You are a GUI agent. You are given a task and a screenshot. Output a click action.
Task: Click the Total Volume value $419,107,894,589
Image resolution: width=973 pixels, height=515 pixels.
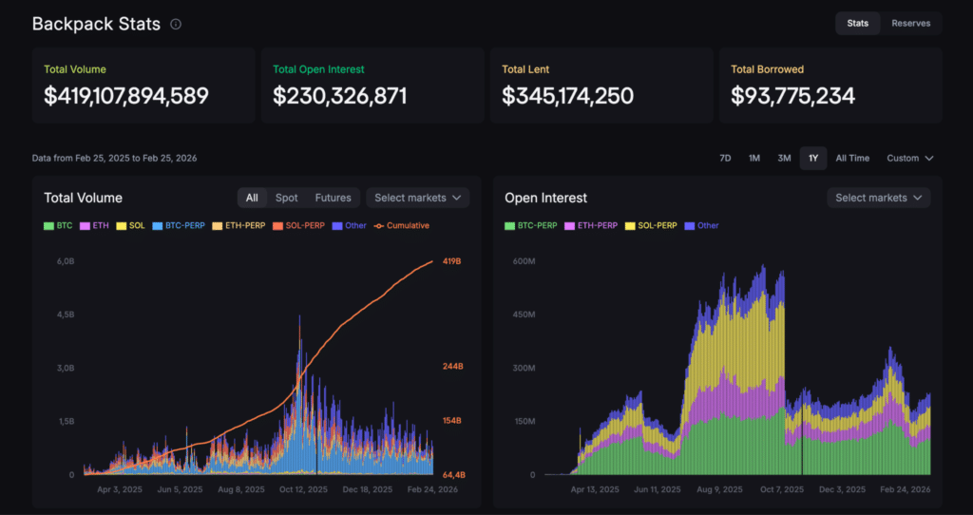pos(126,96)
